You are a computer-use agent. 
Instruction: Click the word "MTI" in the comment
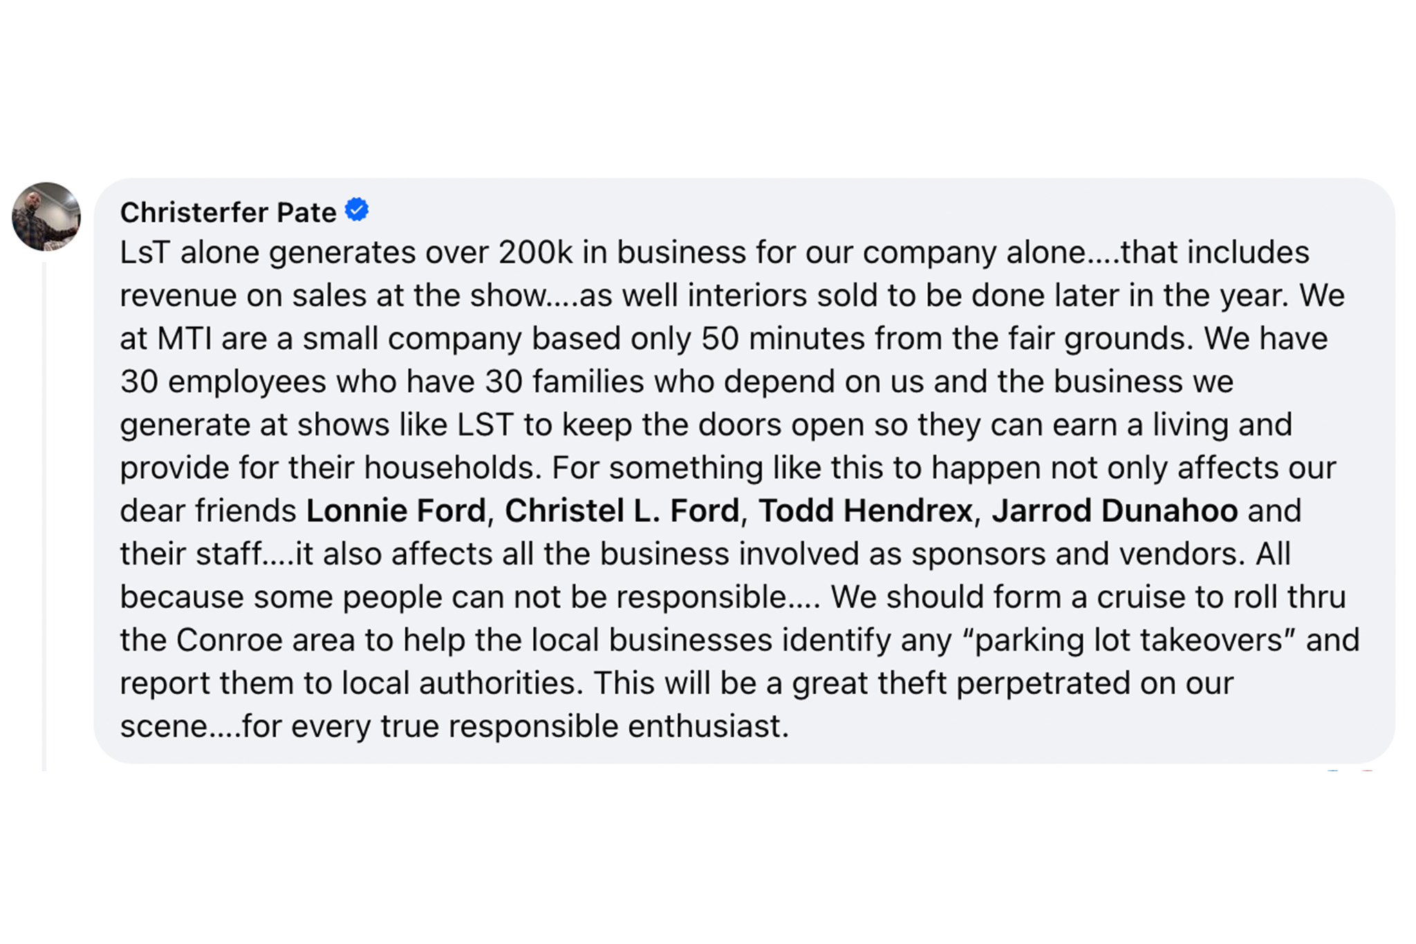point(184,339)
